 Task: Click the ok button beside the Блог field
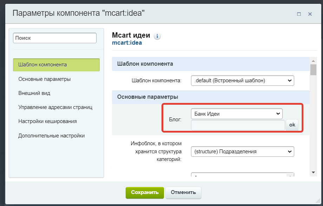click(292, 125)
